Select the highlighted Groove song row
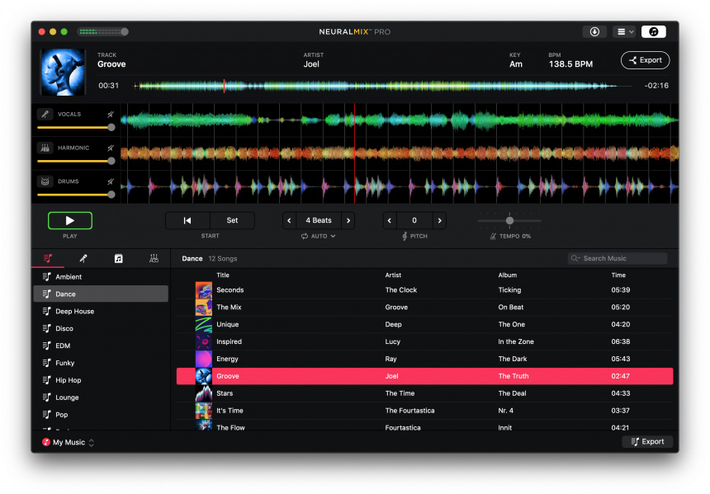This screenshot has height=494, width=710. (x=424, y=376)
